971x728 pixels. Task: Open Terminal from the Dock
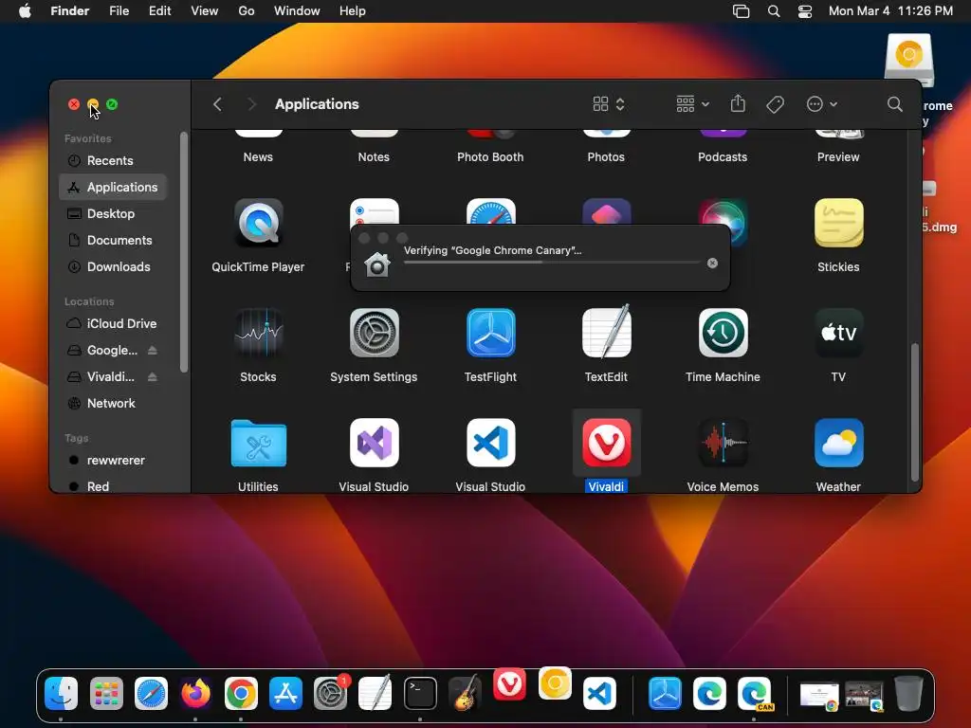pos(420,693)
